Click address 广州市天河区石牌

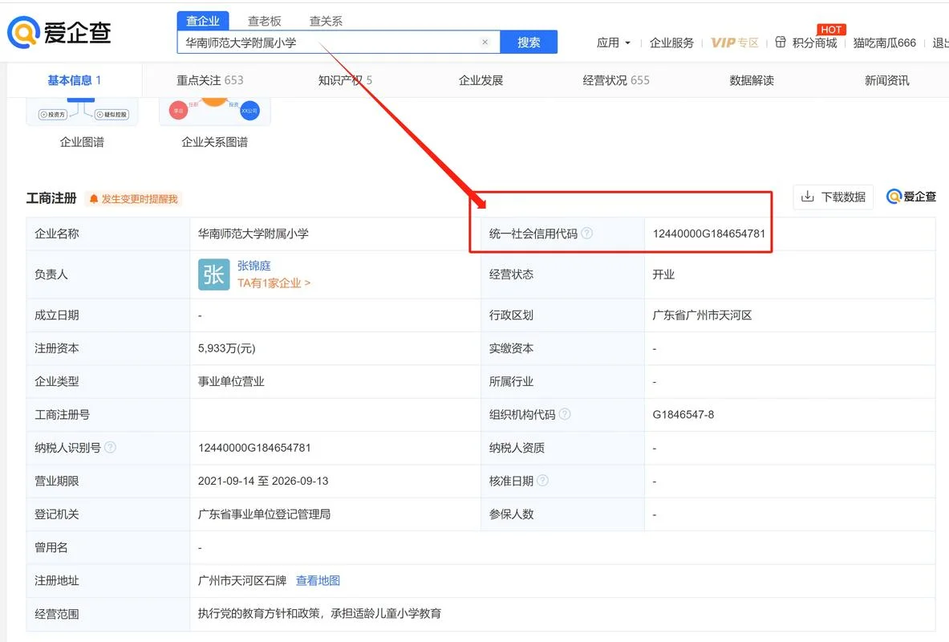(x=242, y=580)
